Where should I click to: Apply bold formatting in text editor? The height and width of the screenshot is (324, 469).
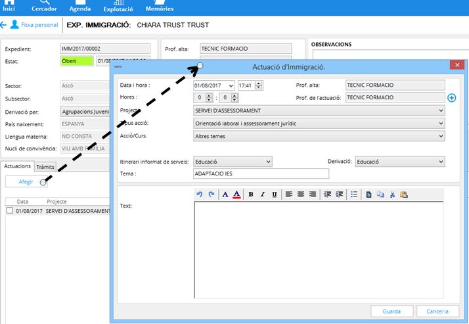pos(250,195)
